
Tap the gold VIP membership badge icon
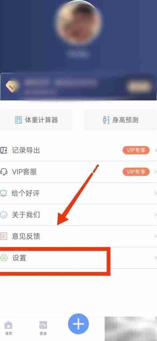click(12, 86)
